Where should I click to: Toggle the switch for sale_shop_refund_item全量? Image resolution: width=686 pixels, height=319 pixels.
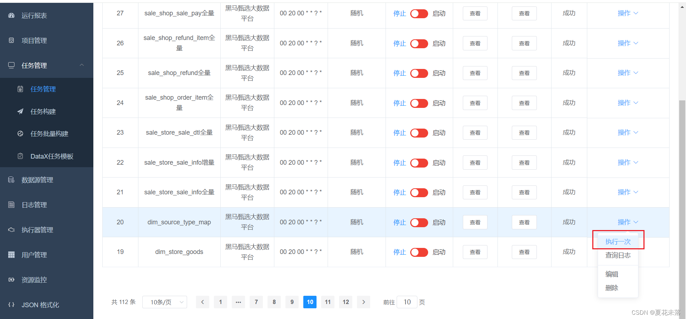tap(419, 44)
